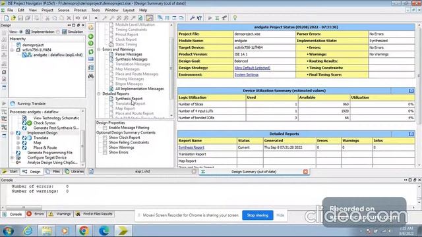Click the Chrome taskbar icon
Viewport: 422px width, 237px height.
click(84, 230)
